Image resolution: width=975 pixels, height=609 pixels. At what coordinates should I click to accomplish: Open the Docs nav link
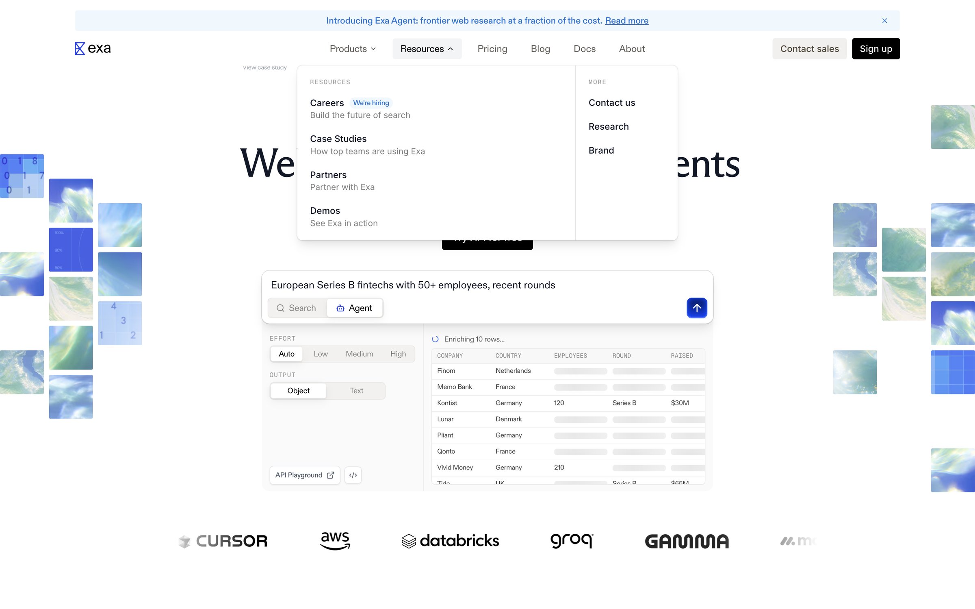point(584,49)
